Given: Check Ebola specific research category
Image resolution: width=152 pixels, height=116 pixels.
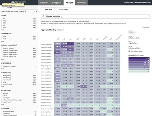Looking at the screenshot, I should tap(1, 66).
